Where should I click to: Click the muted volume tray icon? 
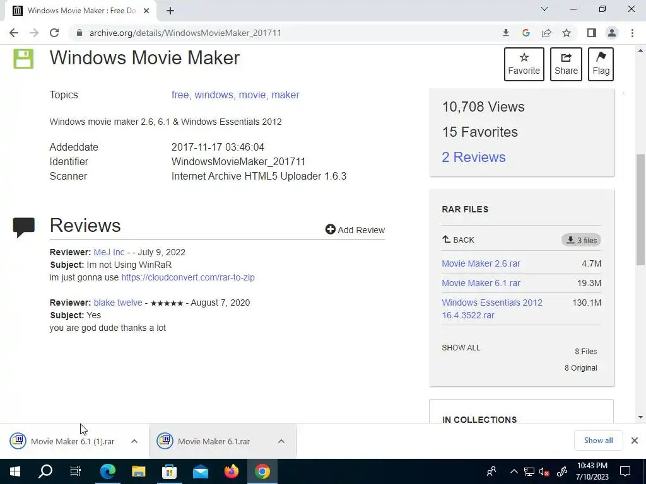(544, 471)
